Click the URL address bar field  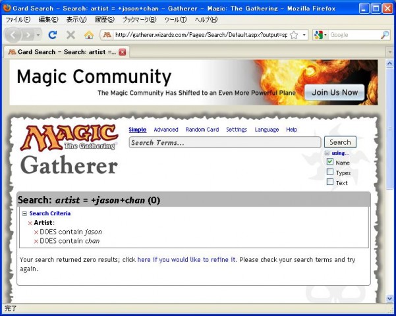point(201,35)
